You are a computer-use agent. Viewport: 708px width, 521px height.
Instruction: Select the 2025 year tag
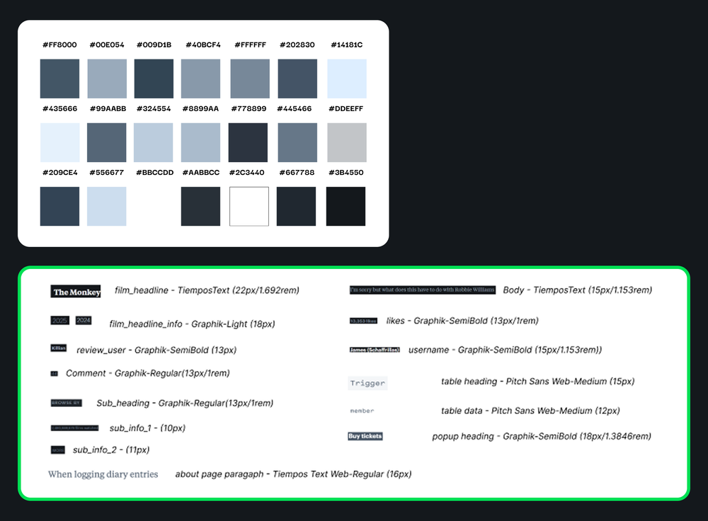tap(60, 319)
